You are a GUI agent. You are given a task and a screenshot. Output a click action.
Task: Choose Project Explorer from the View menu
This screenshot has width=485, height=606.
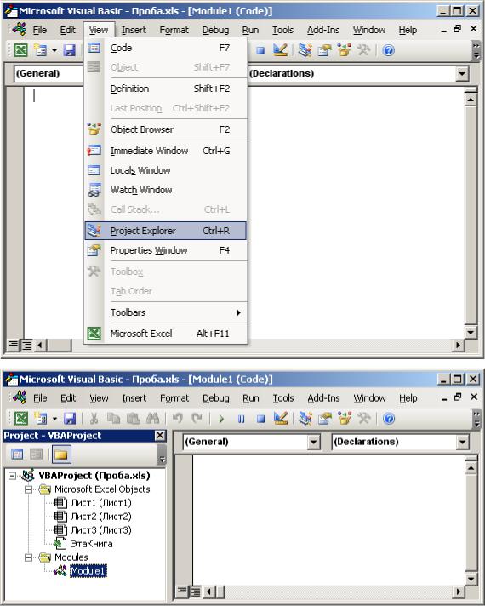[166, 231]
